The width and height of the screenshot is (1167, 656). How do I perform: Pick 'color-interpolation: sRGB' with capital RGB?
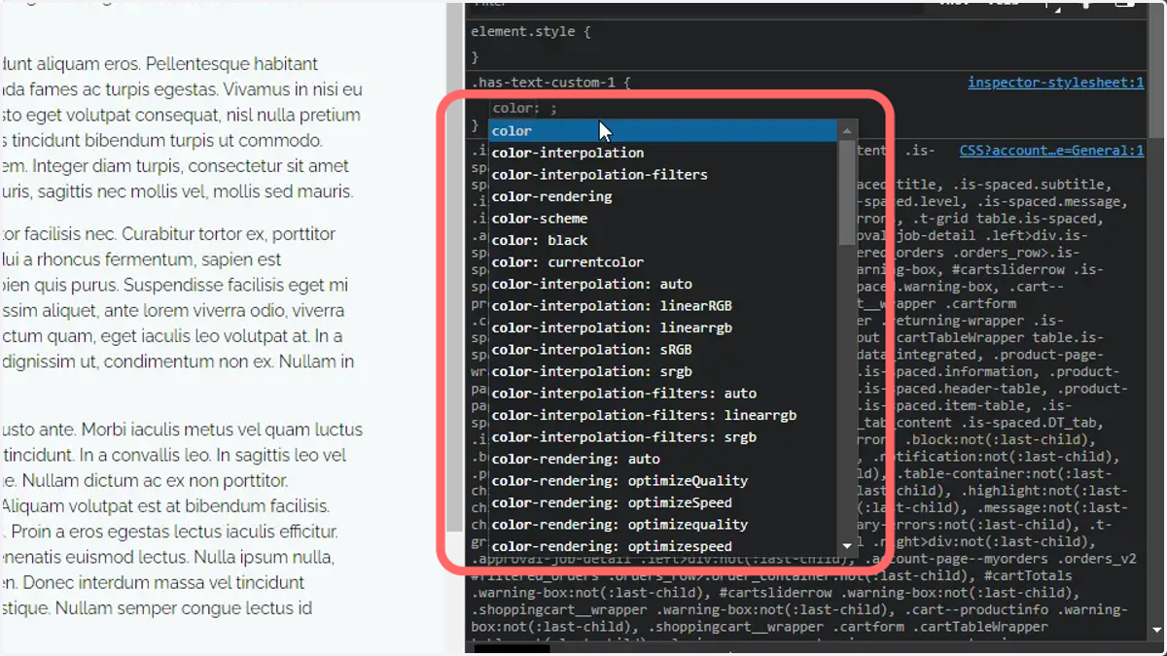point(662,349)
